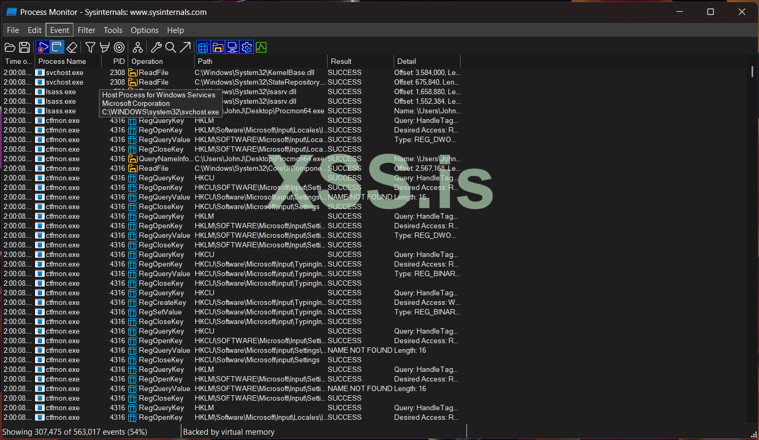
Task: Open the Tools menu
Action: coord(113,30)
